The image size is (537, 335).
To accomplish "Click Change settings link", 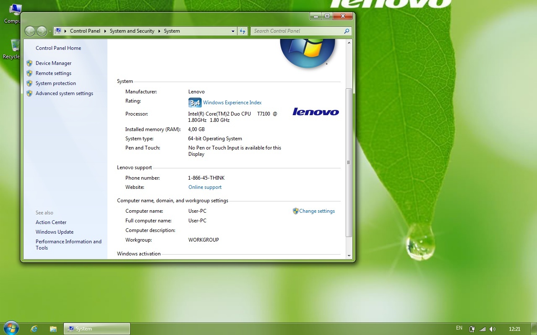I will (x=317, y=211).
